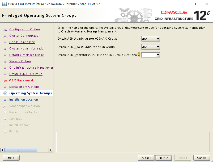Screen dimensions: 213x162
Task: Expand the OSOPER for ASM Group dropdown arrow
Action: tap(158, 55)
